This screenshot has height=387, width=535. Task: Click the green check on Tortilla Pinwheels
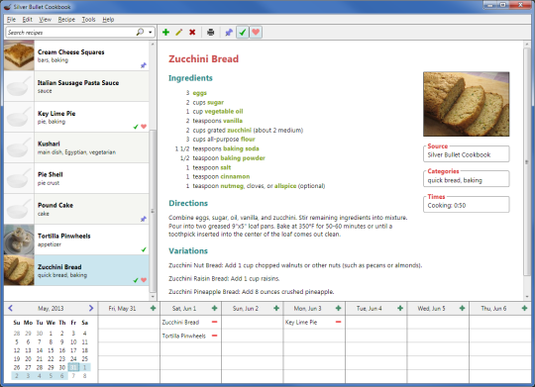click(144, 249)
